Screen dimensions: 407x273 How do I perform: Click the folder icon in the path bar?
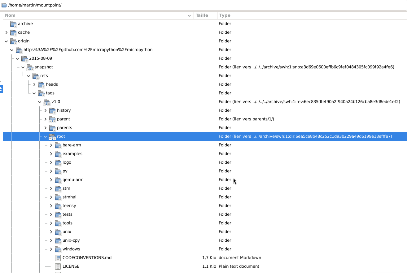click(x=4, y=5)
